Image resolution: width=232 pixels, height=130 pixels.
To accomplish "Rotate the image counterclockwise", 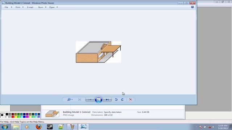I will point(116,100).
